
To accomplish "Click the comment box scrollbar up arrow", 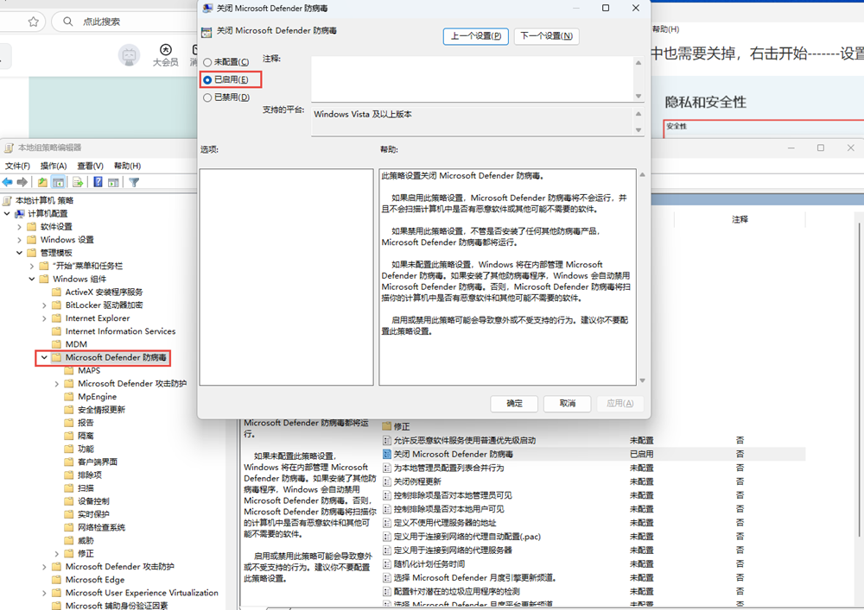I will click(638, 62).
